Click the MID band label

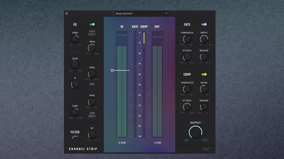coord(92,84)
